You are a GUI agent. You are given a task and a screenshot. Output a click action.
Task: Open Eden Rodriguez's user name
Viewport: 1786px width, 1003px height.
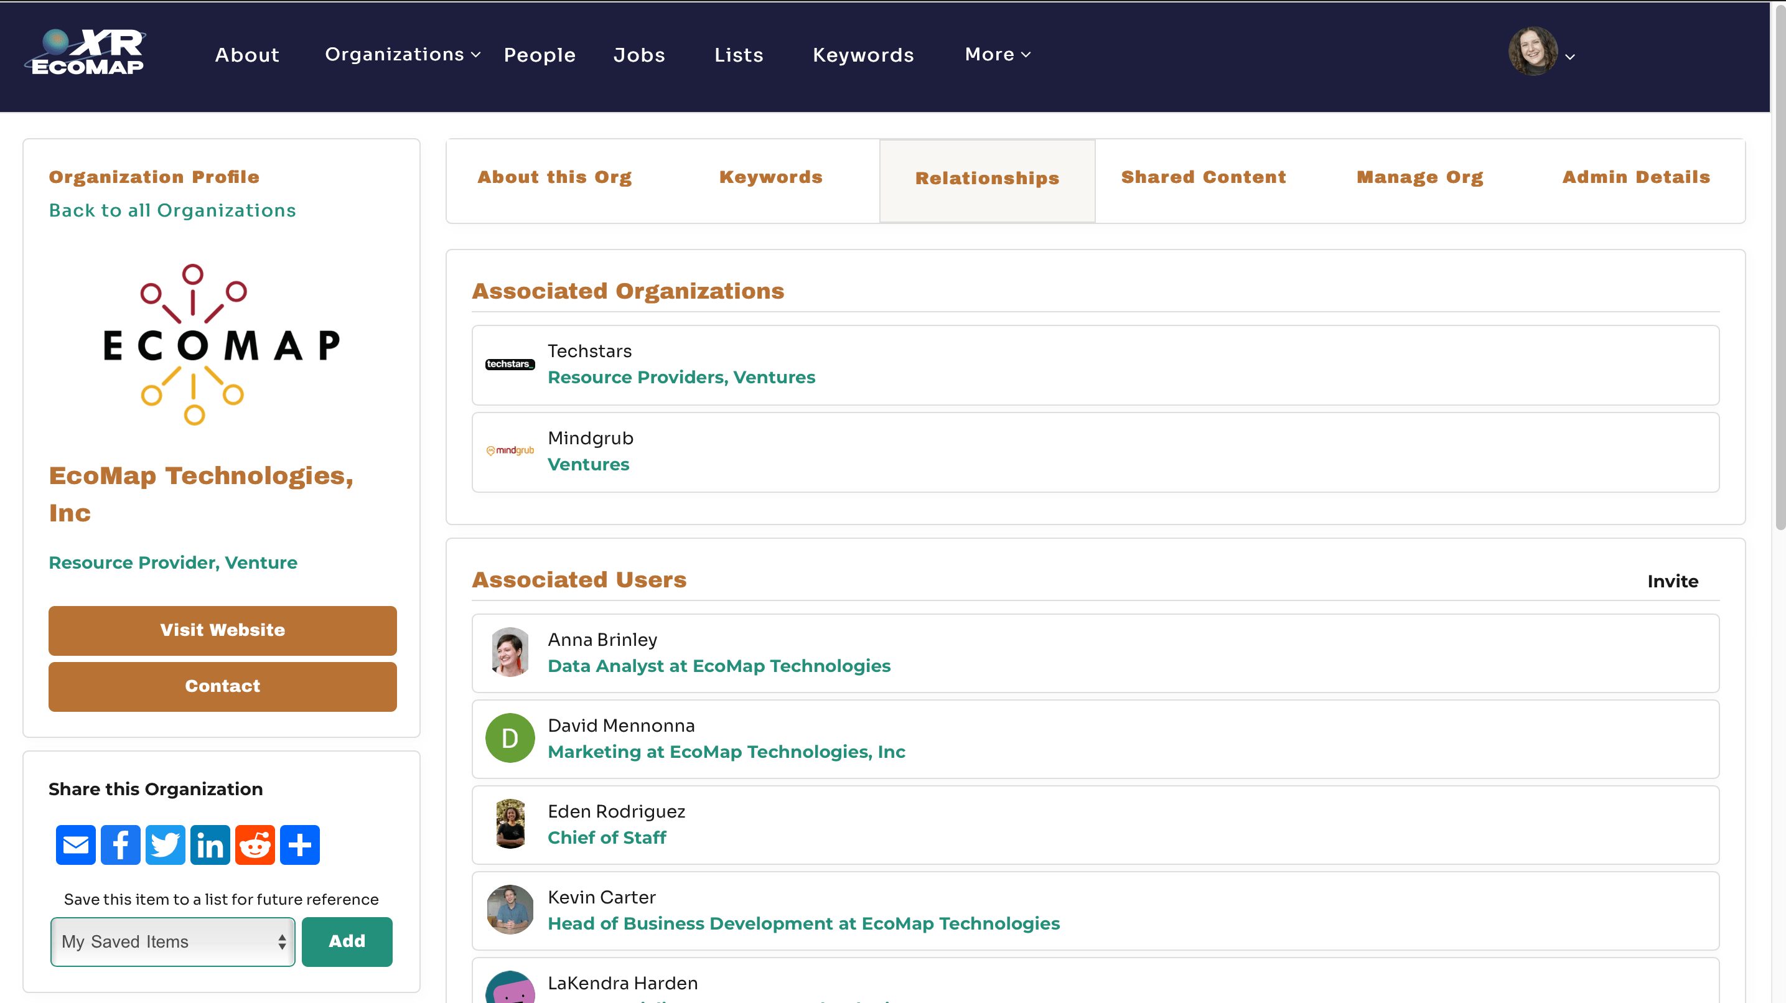click(x=616, y=812)
